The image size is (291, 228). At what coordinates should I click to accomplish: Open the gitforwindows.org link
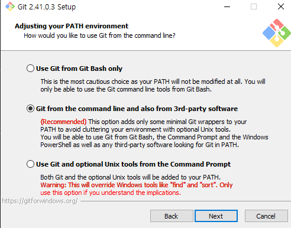tap(40, 201)
